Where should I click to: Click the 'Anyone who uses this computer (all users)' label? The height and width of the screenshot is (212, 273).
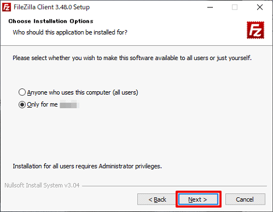pos(82,92)
